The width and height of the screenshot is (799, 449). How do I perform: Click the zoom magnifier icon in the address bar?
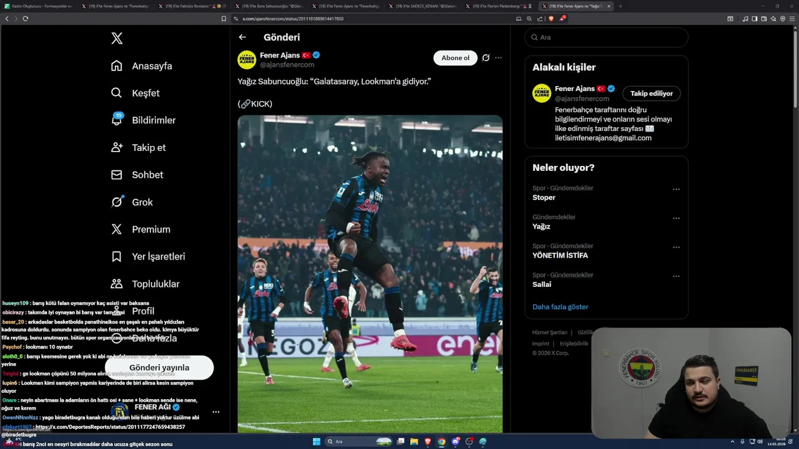529,19
